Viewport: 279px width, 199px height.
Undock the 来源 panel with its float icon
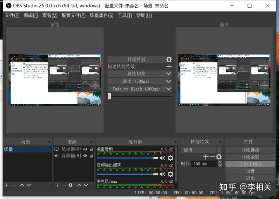[x=91, y=142]
